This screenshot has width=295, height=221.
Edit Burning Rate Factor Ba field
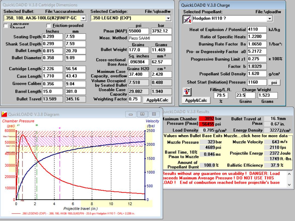coord(257,44)
